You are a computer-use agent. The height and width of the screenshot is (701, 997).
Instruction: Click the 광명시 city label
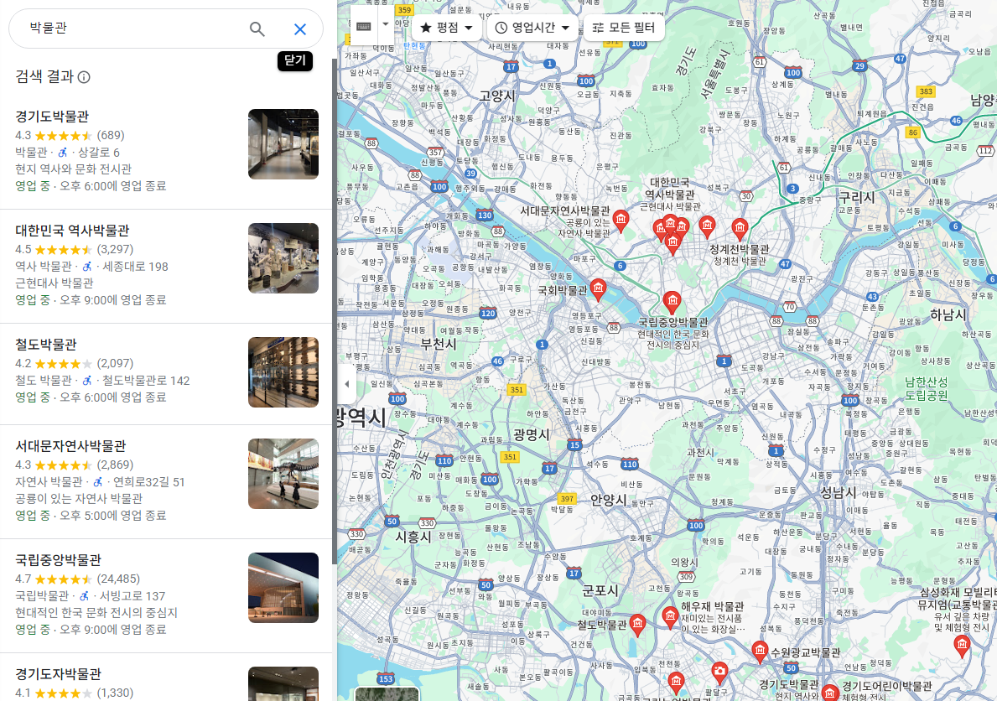[532, 434]
